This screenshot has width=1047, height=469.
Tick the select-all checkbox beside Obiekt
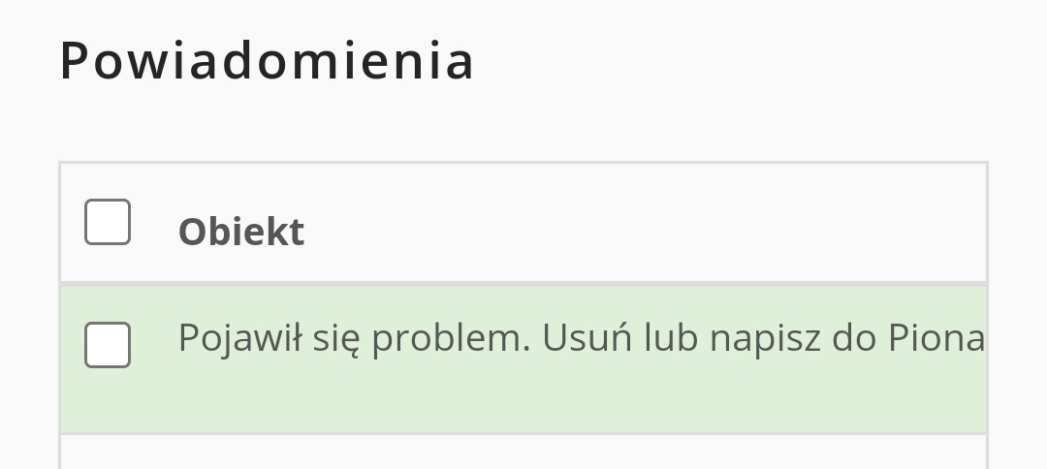pos(108,222)
